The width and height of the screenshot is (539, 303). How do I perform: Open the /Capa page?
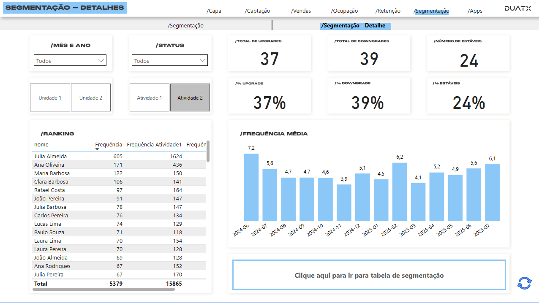click(214, 11)
